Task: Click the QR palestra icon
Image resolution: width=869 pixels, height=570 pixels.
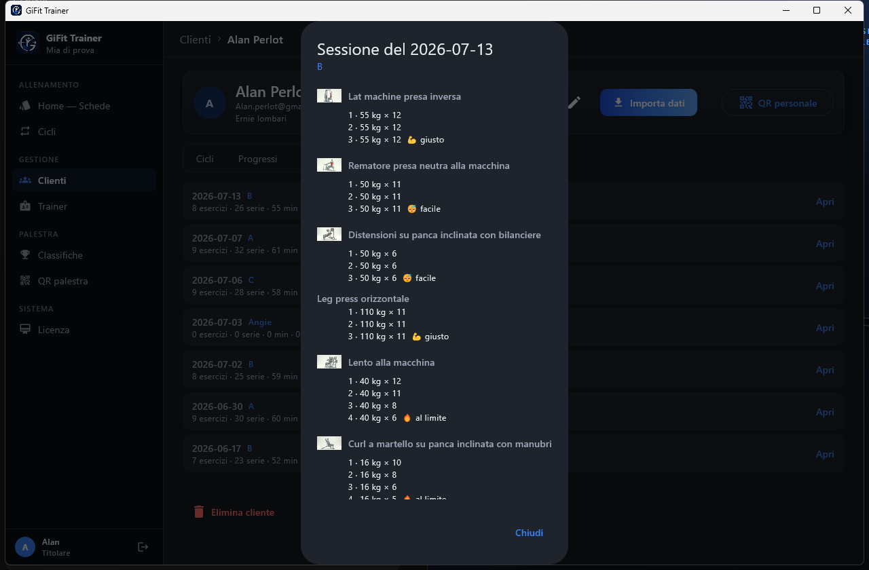Action: tap(25, 281)
